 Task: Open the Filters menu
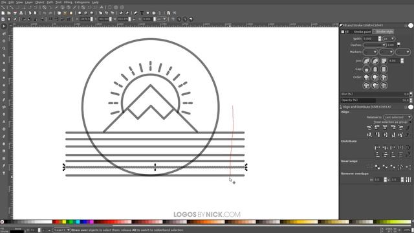[68, 2]
